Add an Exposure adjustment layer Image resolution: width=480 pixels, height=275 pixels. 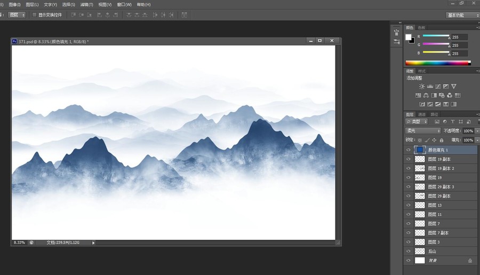446,87
